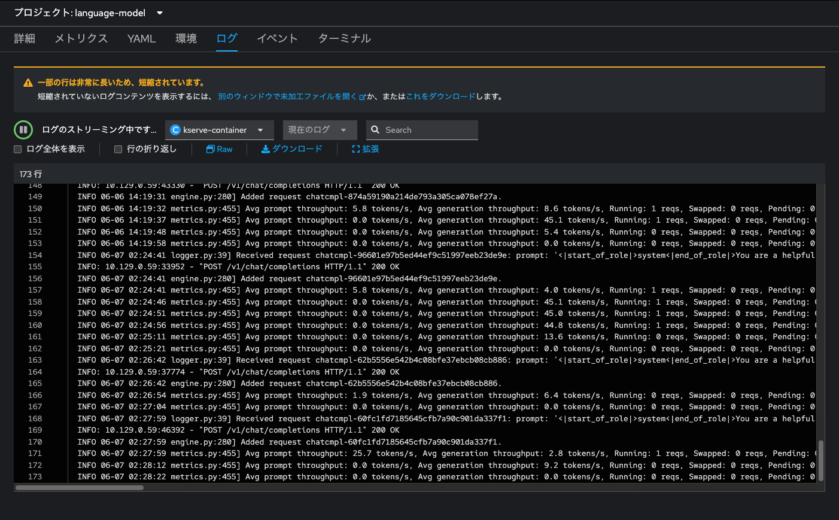Click the ダウンロード button

(x=291, y=149)
